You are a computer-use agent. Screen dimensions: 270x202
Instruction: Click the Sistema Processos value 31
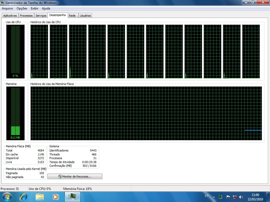point(95,158)
